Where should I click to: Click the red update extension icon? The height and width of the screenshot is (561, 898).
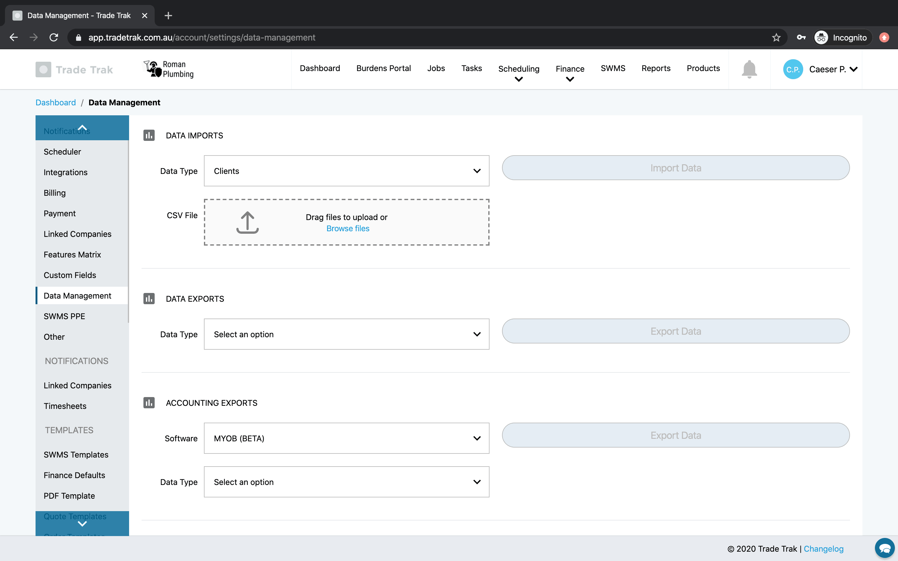pyautogui.click(x=884, y=37)
